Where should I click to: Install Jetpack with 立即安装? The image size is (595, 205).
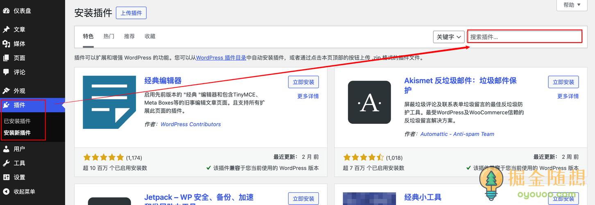click(x=303, y=199)
